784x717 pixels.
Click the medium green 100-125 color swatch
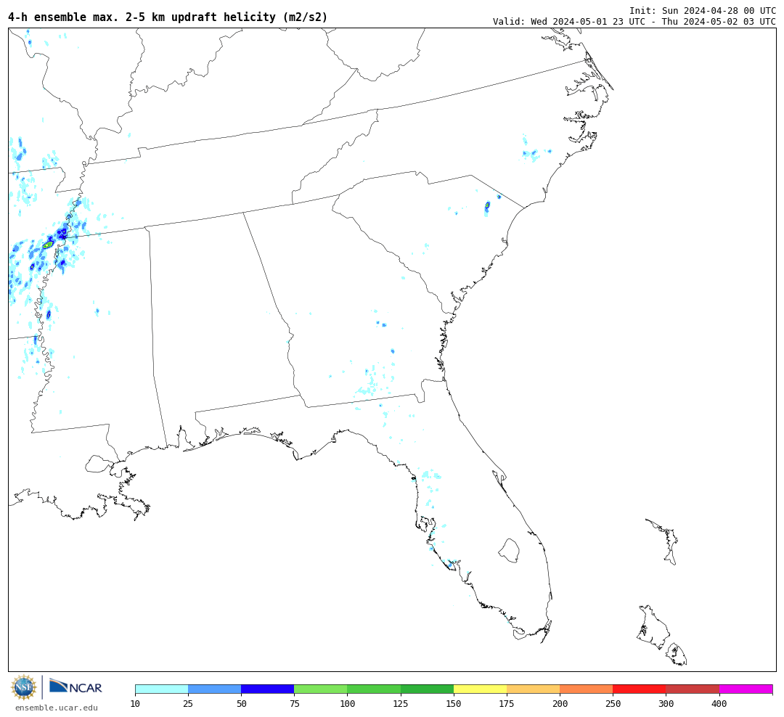pyautogui.click(x=374, y=689)
